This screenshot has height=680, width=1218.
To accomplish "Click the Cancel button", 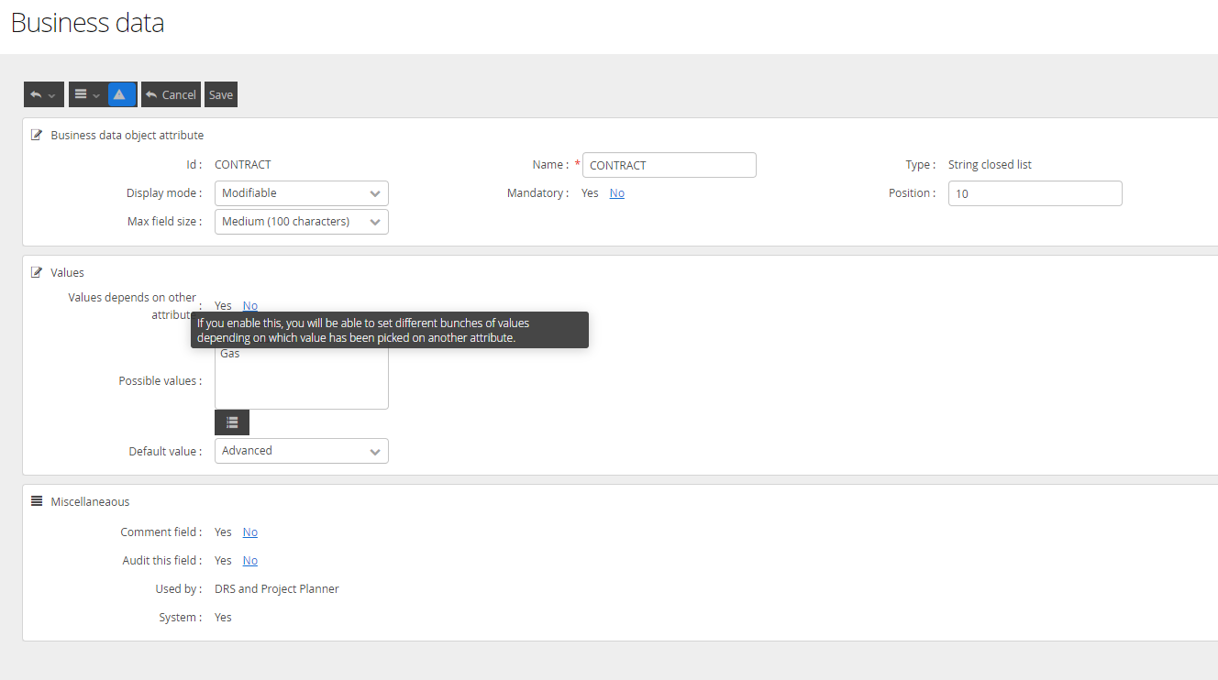I will pos(170,94).
